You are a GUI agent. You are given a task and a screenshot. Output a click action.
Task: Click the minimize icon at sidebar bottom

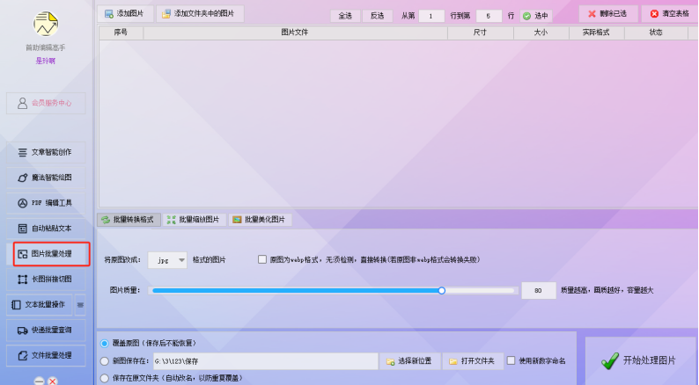point(40,381)
